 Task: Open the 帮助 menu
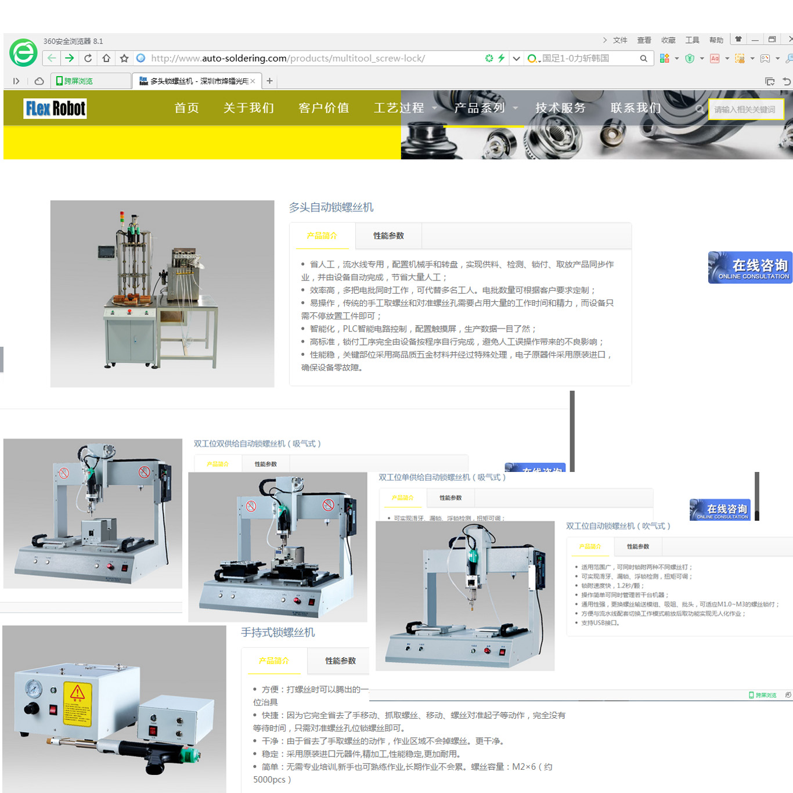click(716, 39)
